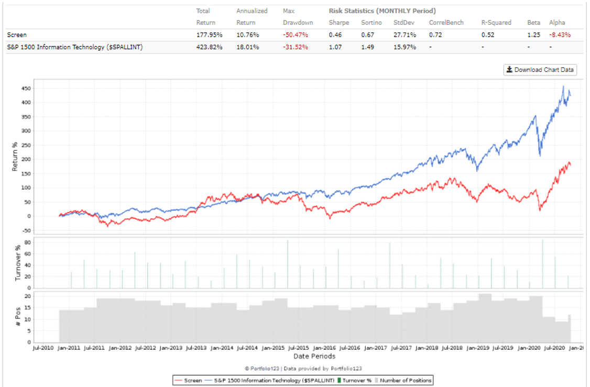Click Screen StdDev value 27.71%
The height and width of the screenshot is (387, 590).
coord(405,35)
